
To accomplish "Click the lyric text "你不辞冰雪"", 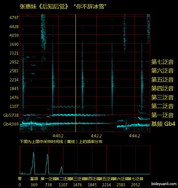I will 91,7.
